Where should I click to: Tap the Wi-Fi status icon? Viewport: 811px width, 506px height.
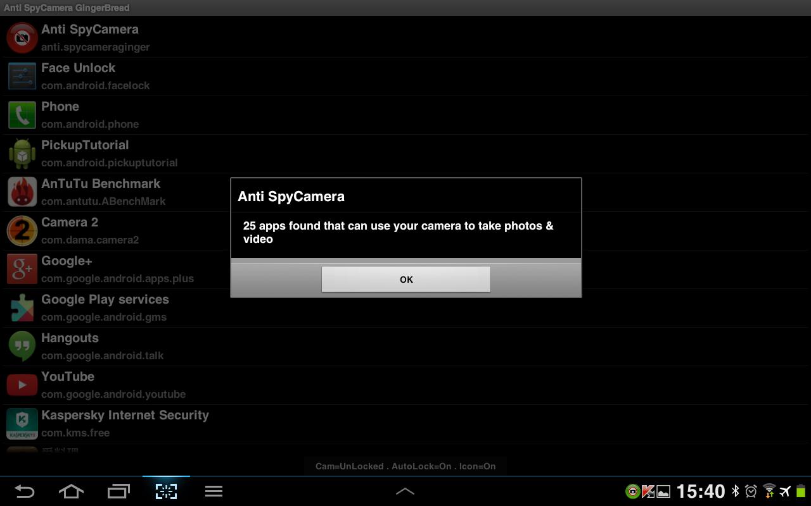pos(769,491)
